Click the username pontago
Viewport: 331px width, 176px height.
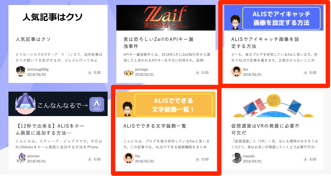coord(141,70)
